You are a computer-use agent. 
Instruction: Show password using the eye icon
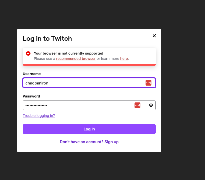click(151, 105)
